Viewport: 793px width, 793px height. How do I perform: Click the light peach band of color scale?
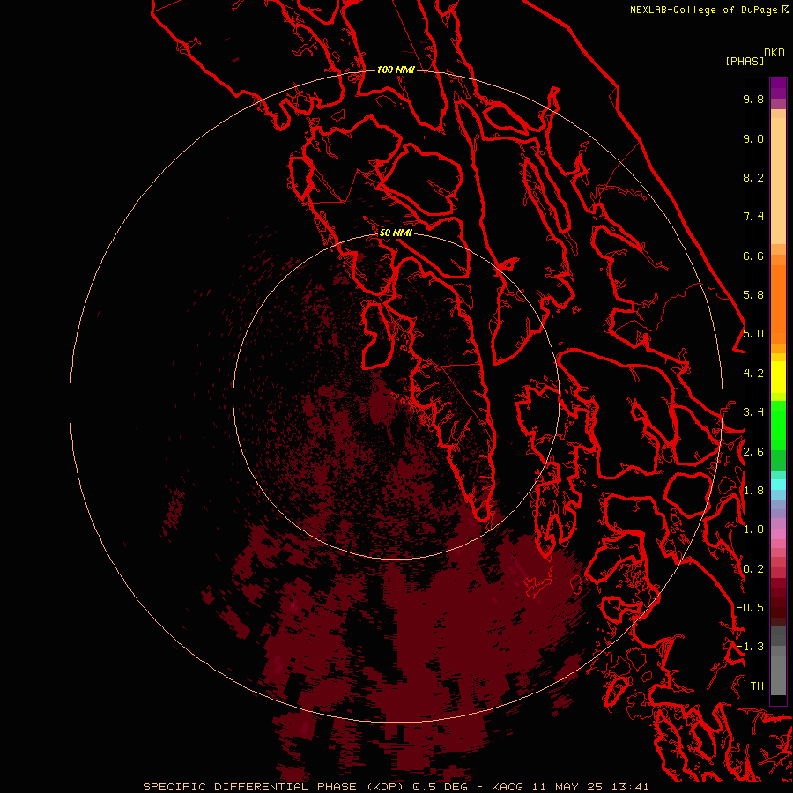coord(778,181)
